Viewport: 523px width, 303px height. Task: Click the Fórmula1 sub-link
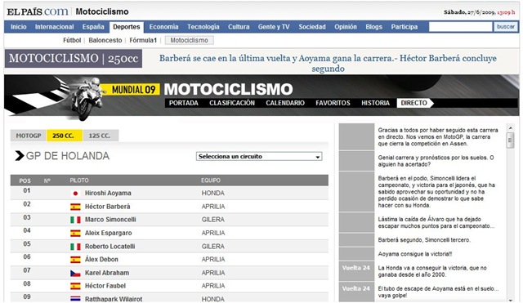click(x=143, y=40)
